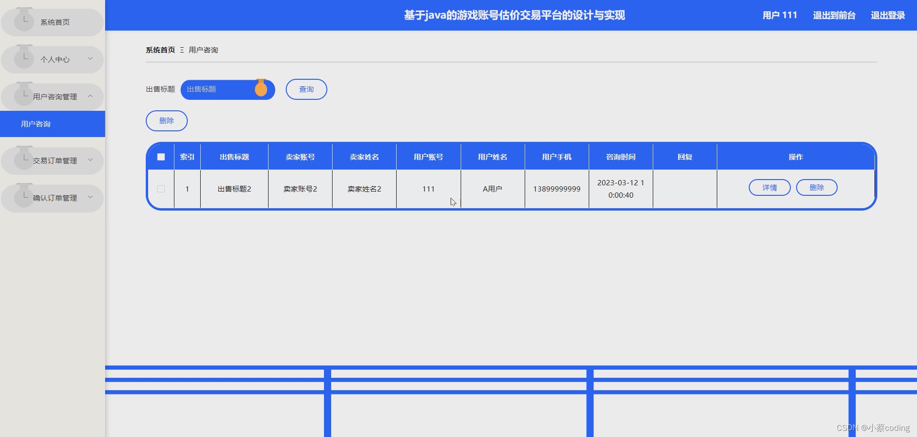The image size is (917, 437).
Task: Click the page title 基于java的游戏账号估价交易平台
Action: click(514, 15)
